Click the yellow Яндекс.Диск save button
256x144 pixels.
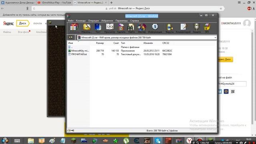click(x=225, y=60)
